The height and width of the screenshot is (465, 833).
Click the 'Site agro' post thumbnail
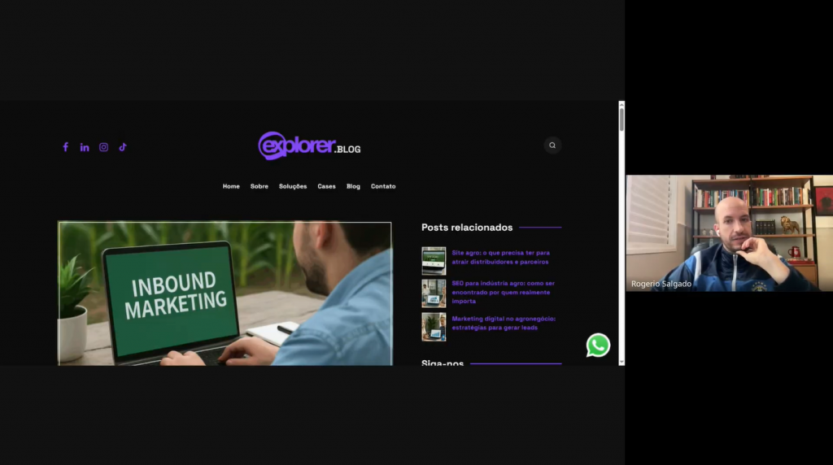pyautogui.click(x=434, y=260)
